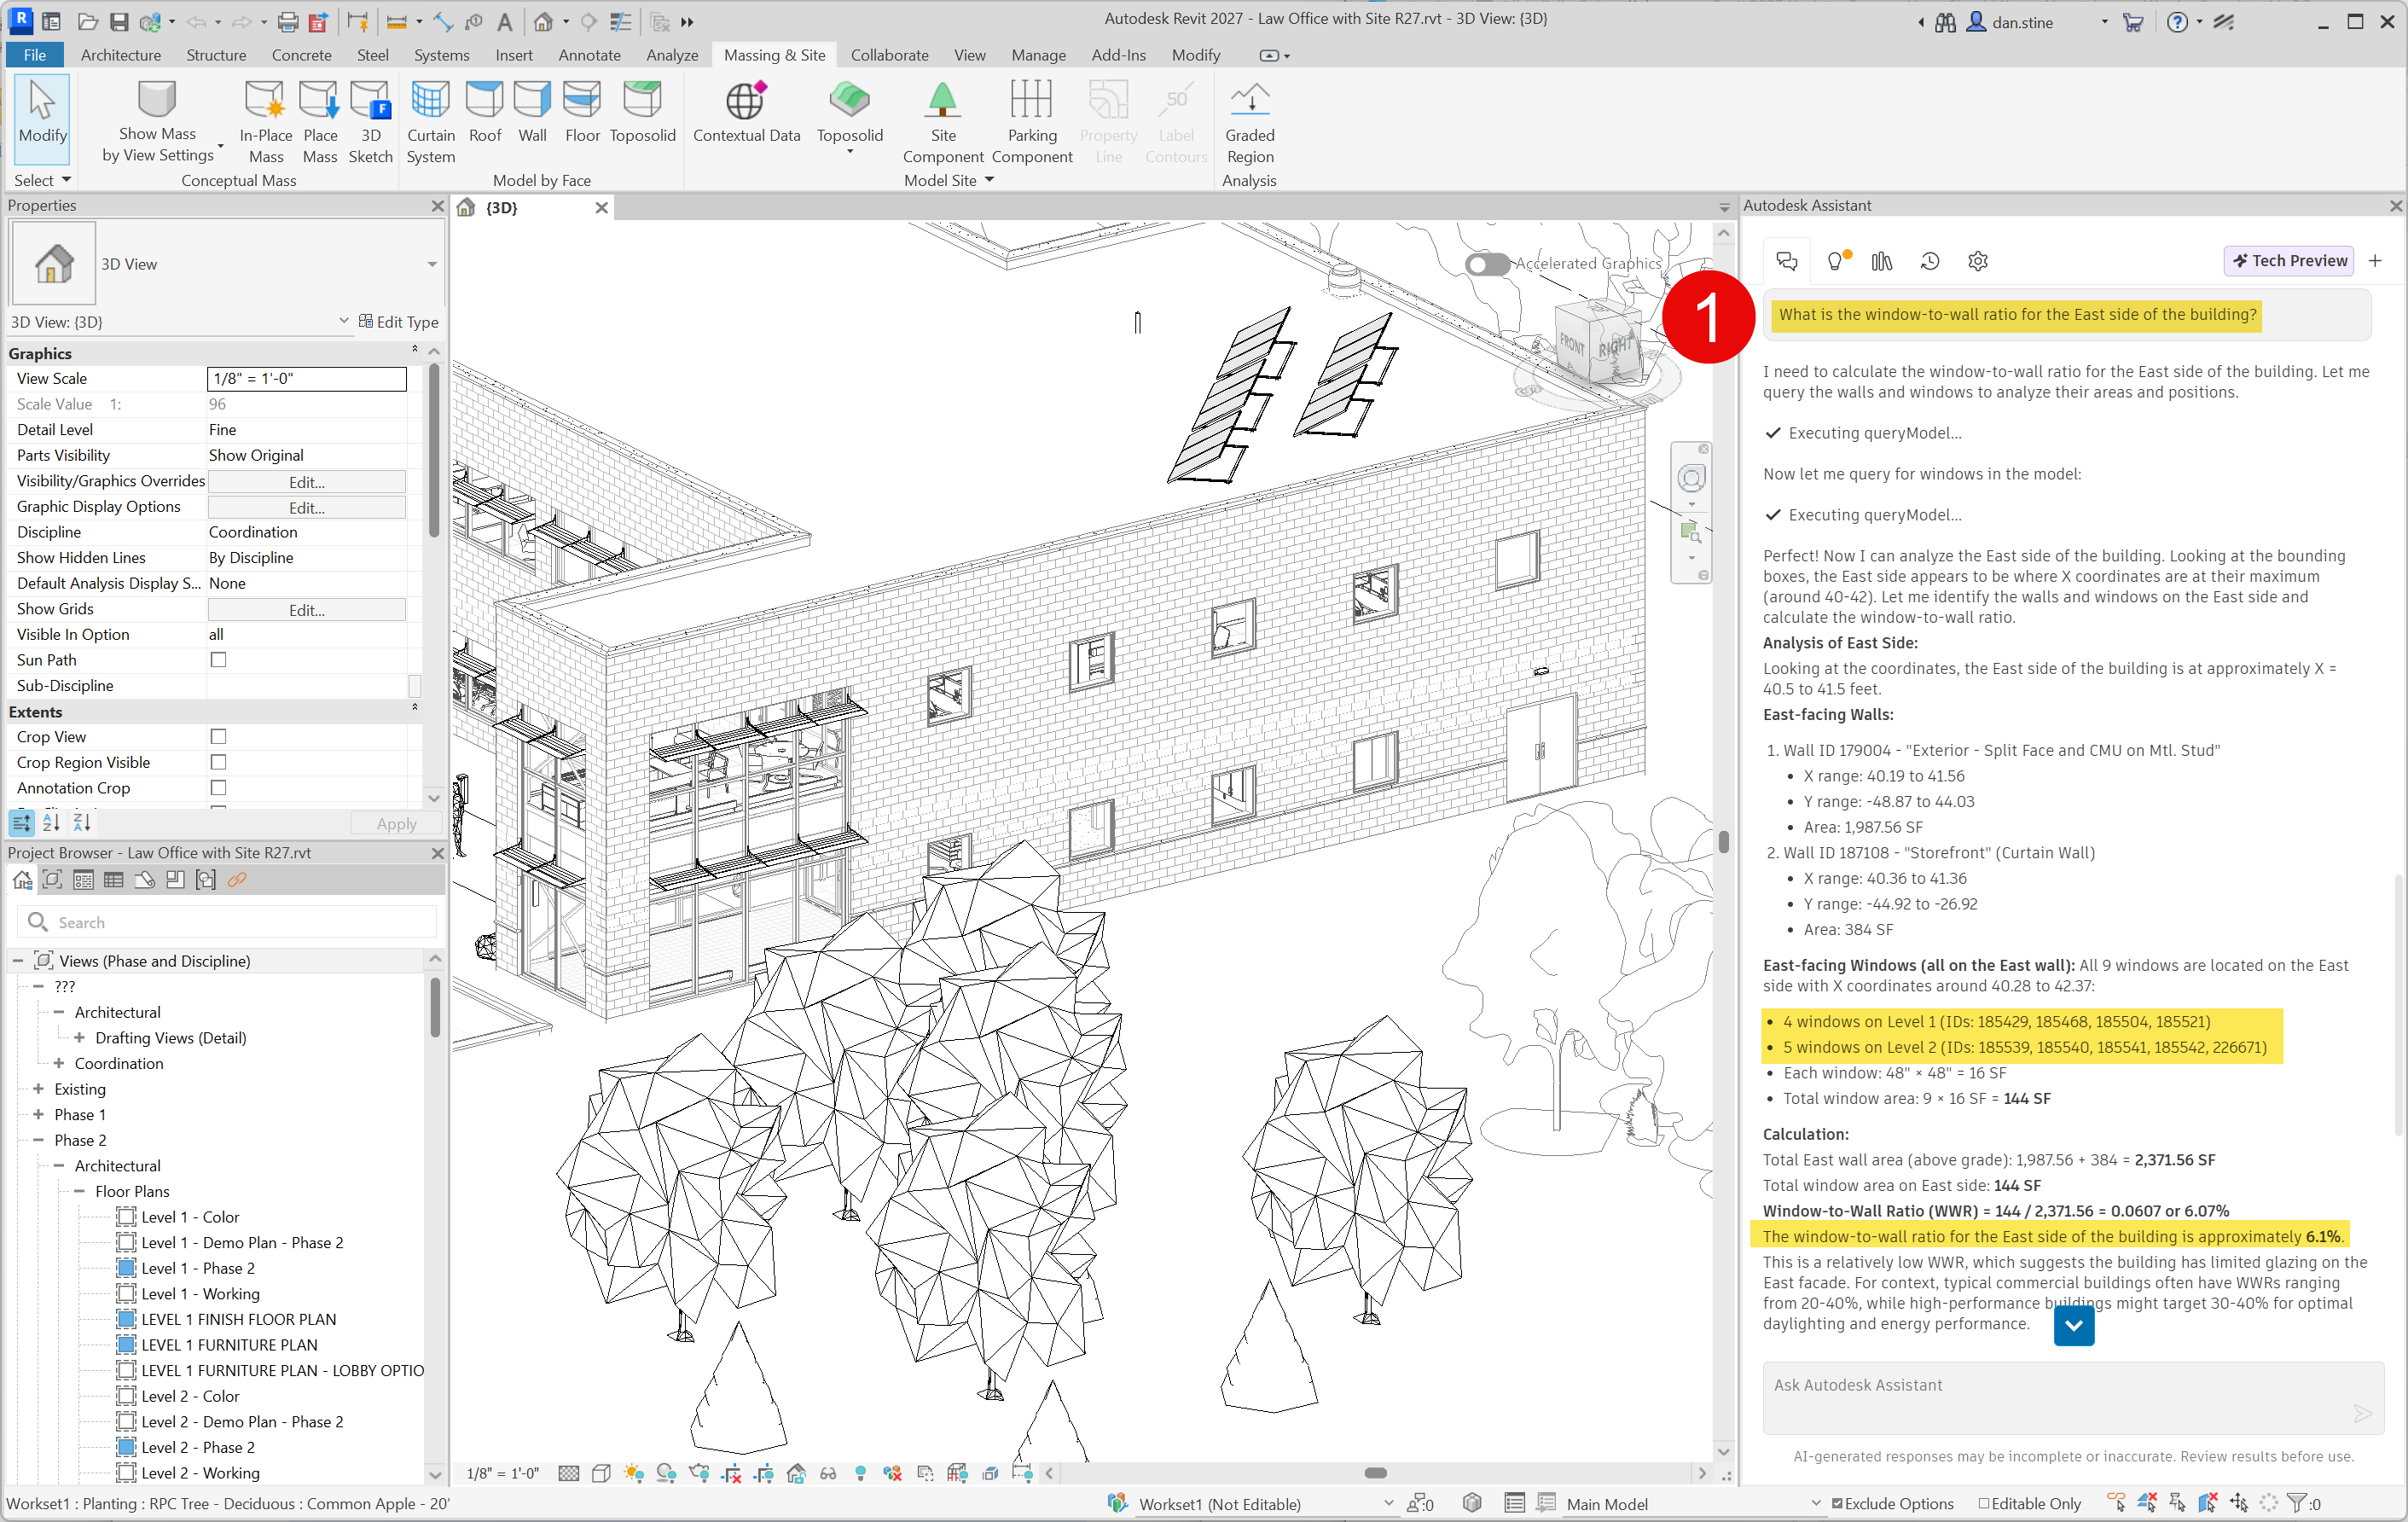
Task: Toggle the Exclude Options checkbox
Action: click(1837, 1503)
